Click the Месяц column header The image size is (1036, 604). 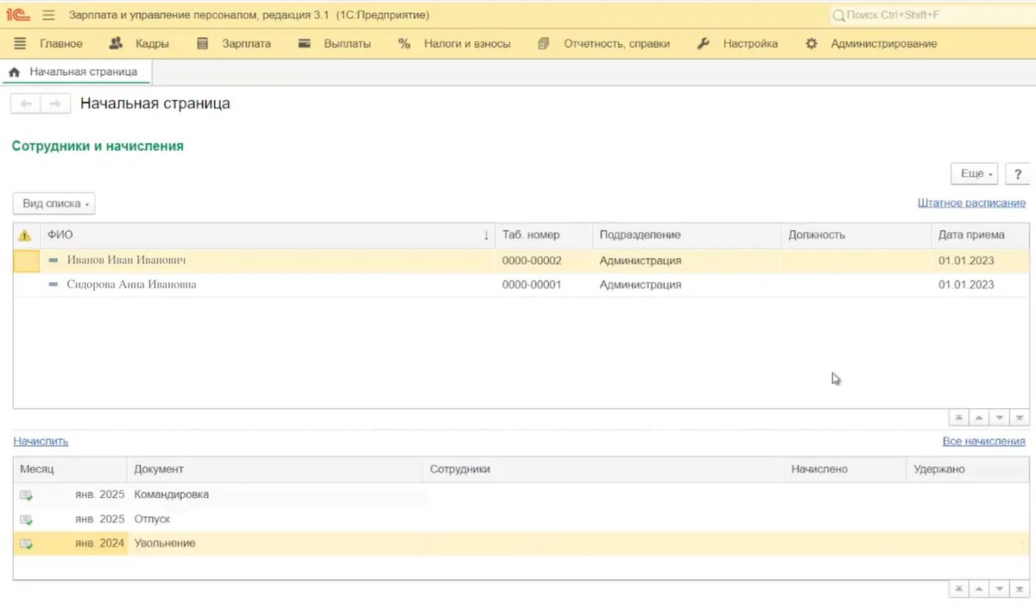[x=71, y=469]
